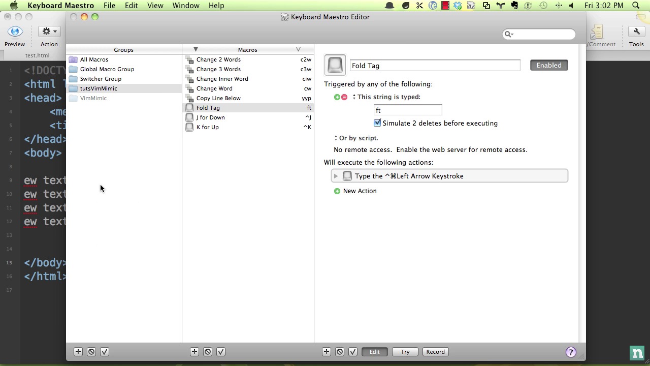Add a new action below detail pane
This screenshot has width=650, height=366.
coord(327,352)
